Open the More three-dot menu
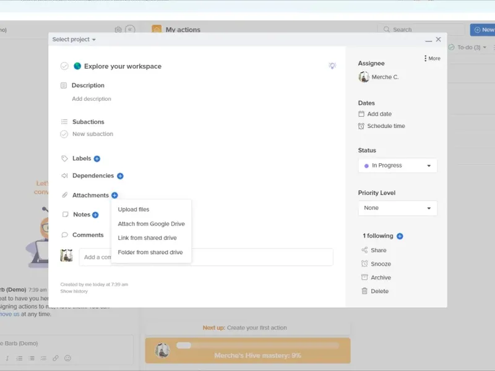The height and width of the screenshot is (371, 495). click(432, 58)
